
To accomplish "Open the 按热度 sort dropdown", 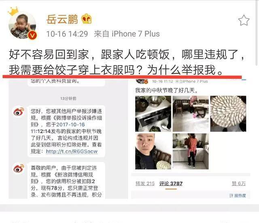I will pos(238,196).
